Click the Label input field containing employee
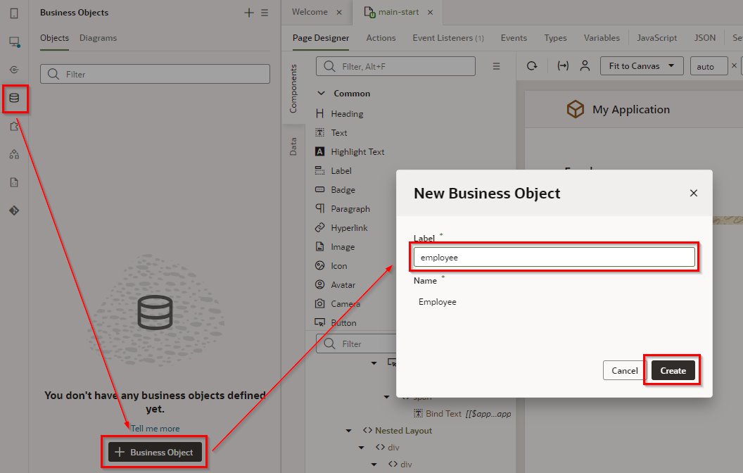743x473 pixels. pos(554,258)
